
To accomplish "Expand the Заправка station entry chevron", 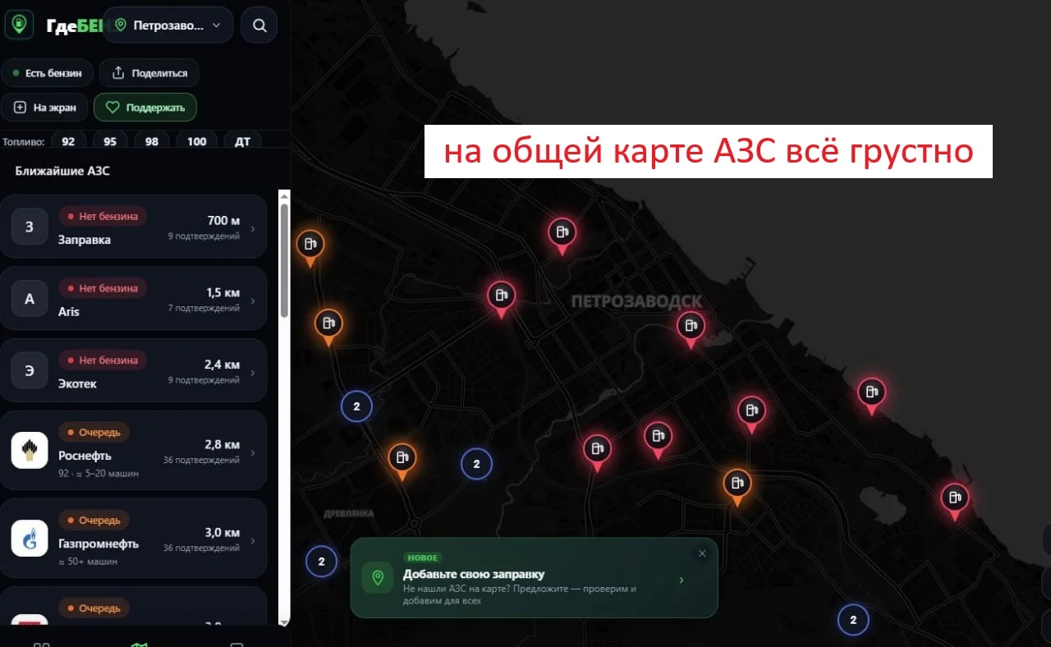I will click(253, 229).
